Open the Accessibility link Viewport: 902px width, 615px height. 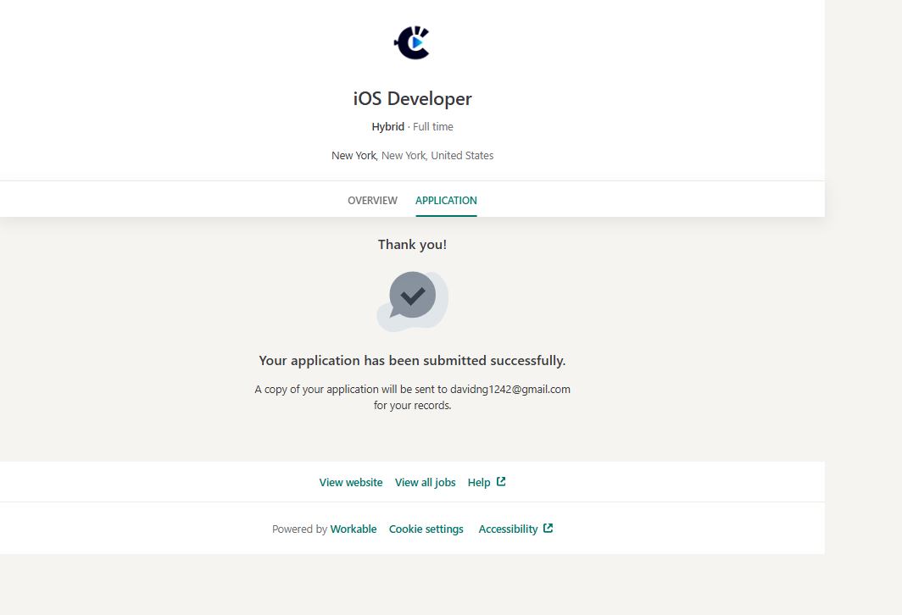tap(508, 529)
